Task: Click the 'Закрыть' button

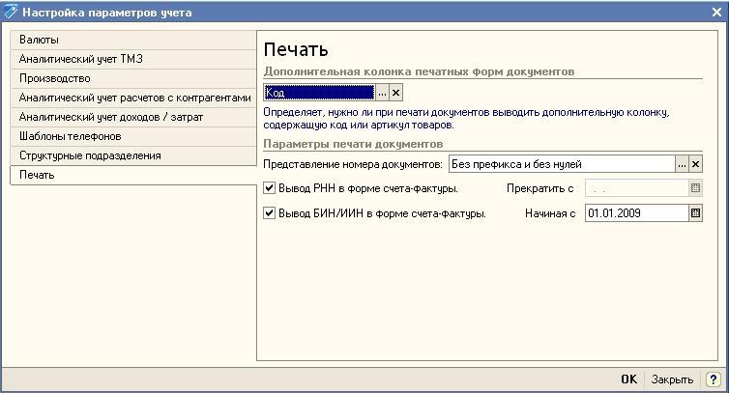Action: [672, 380]
